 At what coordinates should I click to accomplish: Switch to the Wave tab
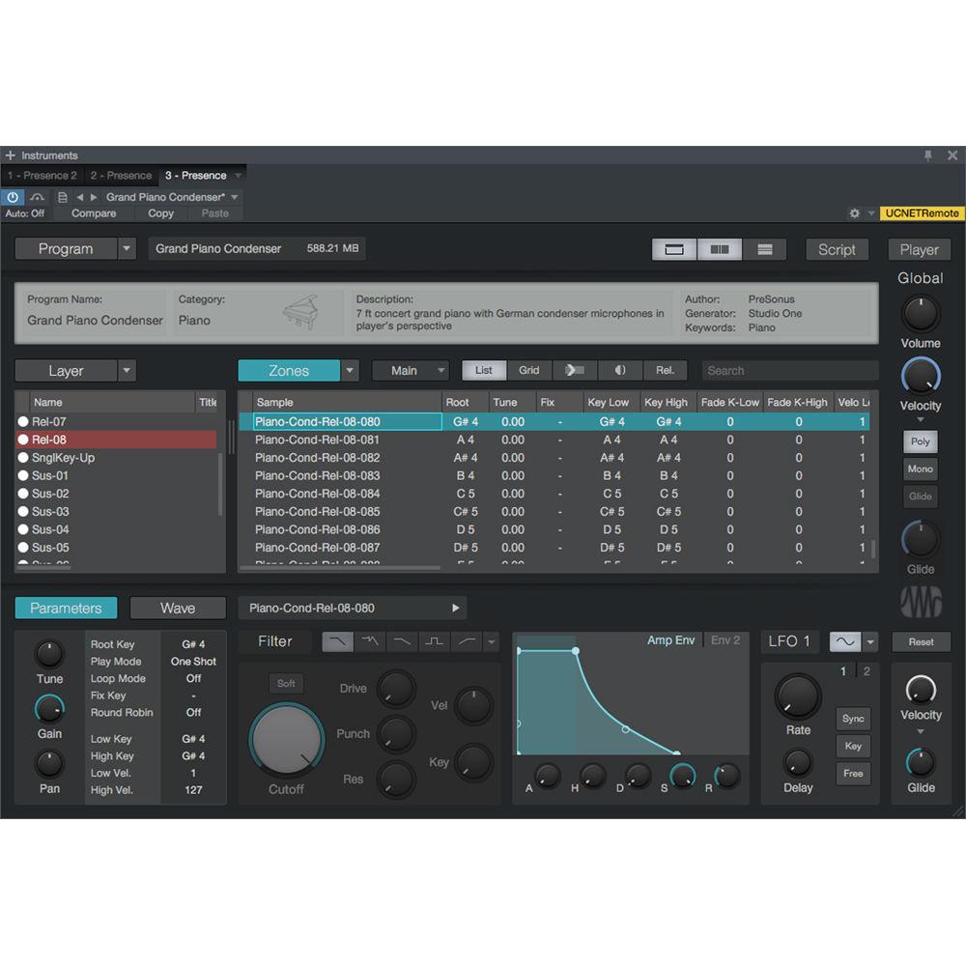(178, 608)
